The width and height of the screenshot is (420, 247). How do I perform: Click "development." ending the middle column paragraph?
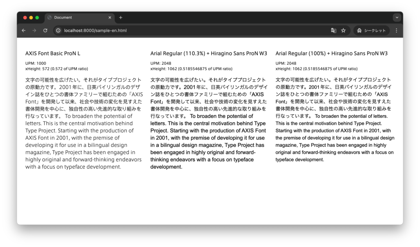point(167,167)
